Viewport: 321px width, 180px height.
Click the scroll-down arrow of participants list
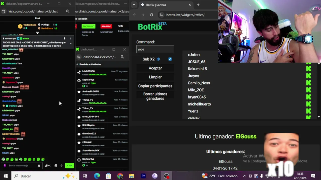point(319,117)
